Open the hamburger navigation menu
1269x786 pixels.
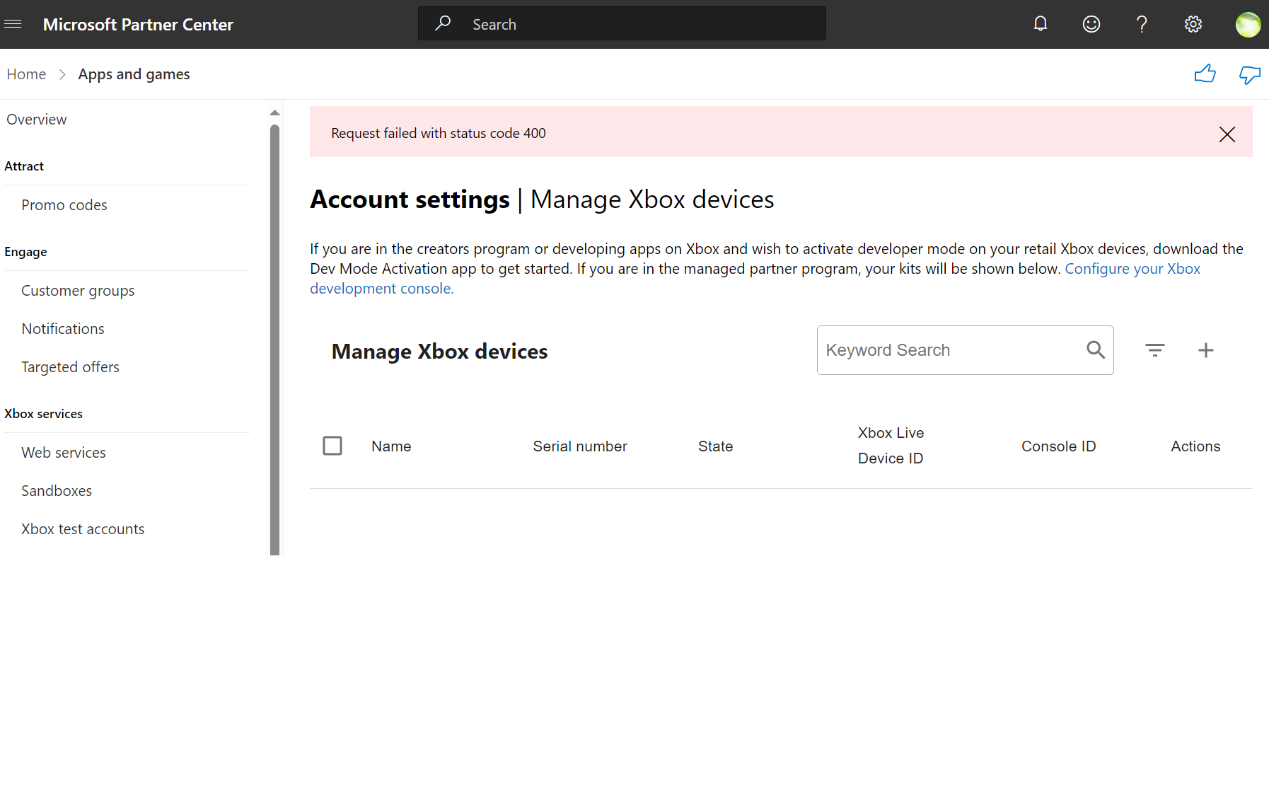pos(13,24)
